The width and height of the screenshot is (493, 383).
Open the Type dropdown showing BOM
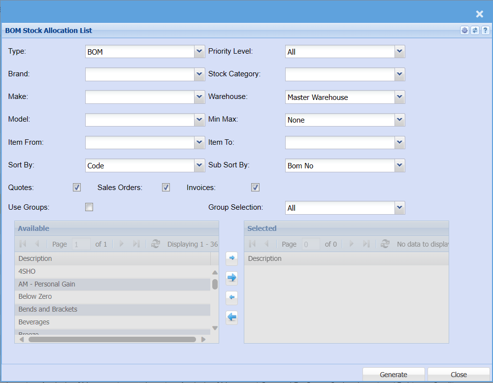[199, 51]
